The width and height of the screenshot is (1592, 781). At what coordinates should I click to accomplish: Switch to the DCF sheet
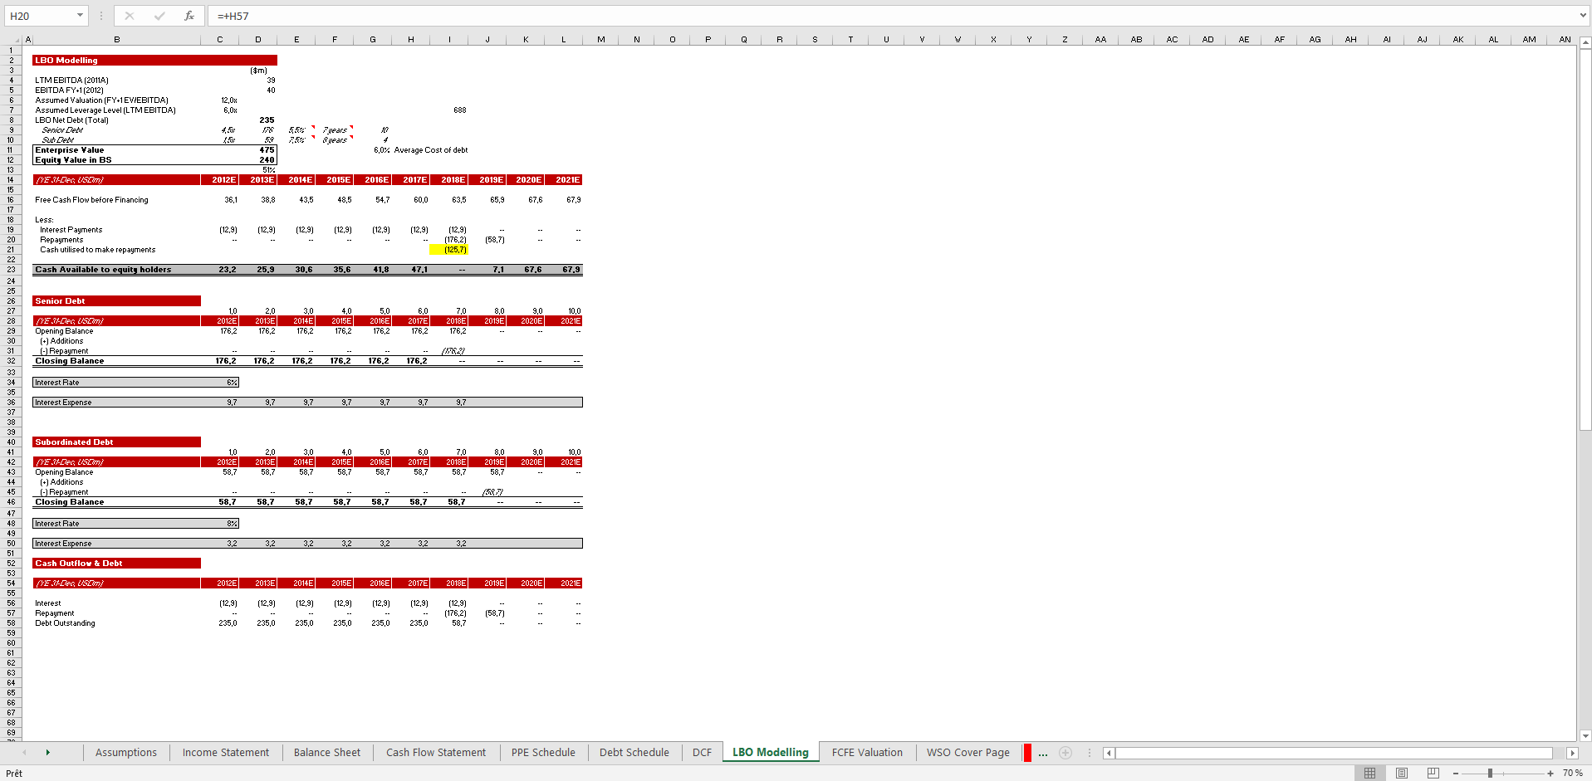click(x=701, y=753)
